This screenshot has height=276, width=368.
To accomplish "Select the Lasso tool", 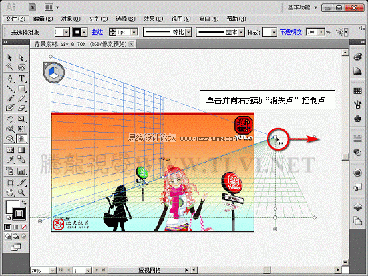I will [21, 67].
